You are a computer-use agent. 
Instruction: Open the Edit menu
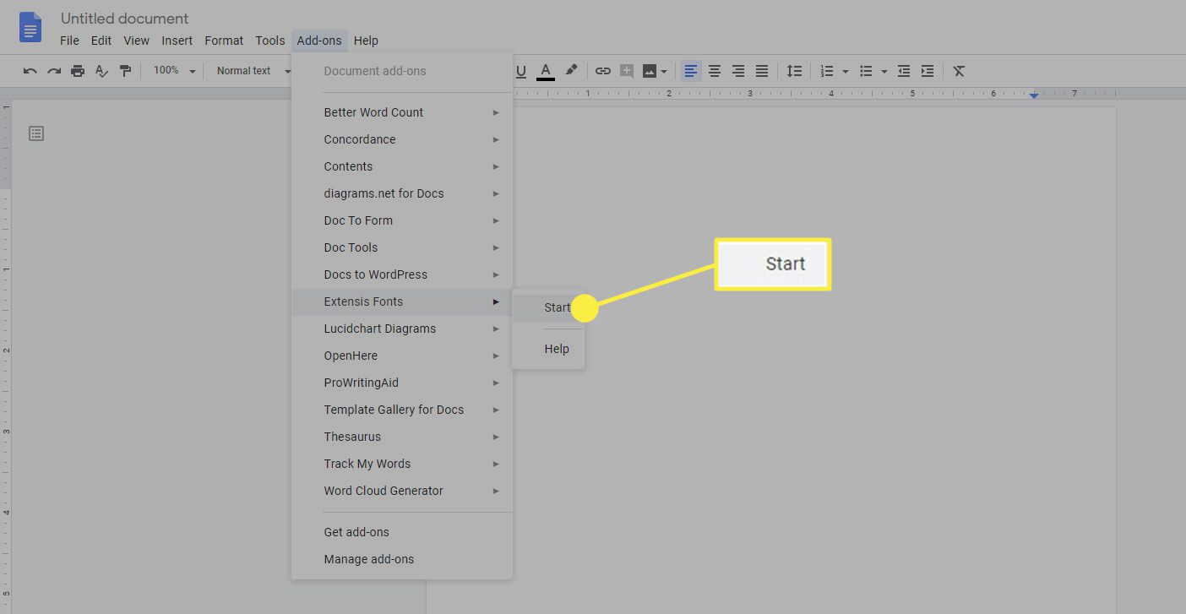click(101, 41)
